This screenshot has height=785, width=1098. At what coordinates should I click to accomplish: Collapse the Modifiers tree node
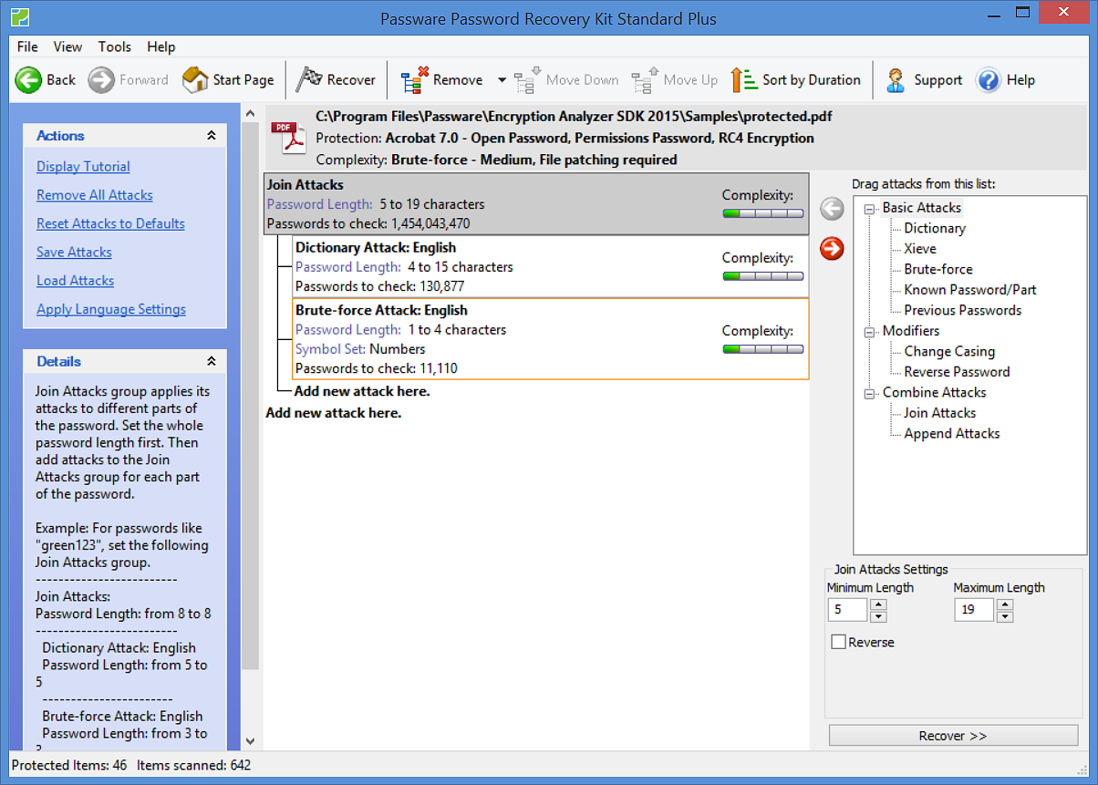tap(869, 331)
